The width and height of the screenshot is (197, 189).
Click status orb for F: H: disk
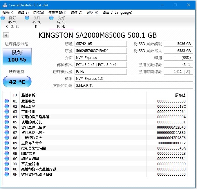click(51, 18)
